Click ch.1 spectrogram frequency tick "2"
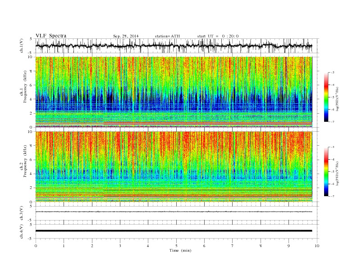The width and height of the screenshot is (357, 276). point(32,113)
